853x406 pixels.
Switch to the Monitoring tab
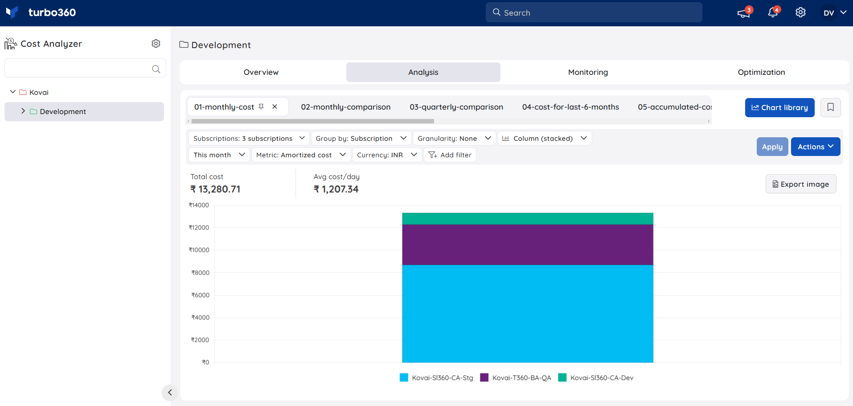(588, 72)
